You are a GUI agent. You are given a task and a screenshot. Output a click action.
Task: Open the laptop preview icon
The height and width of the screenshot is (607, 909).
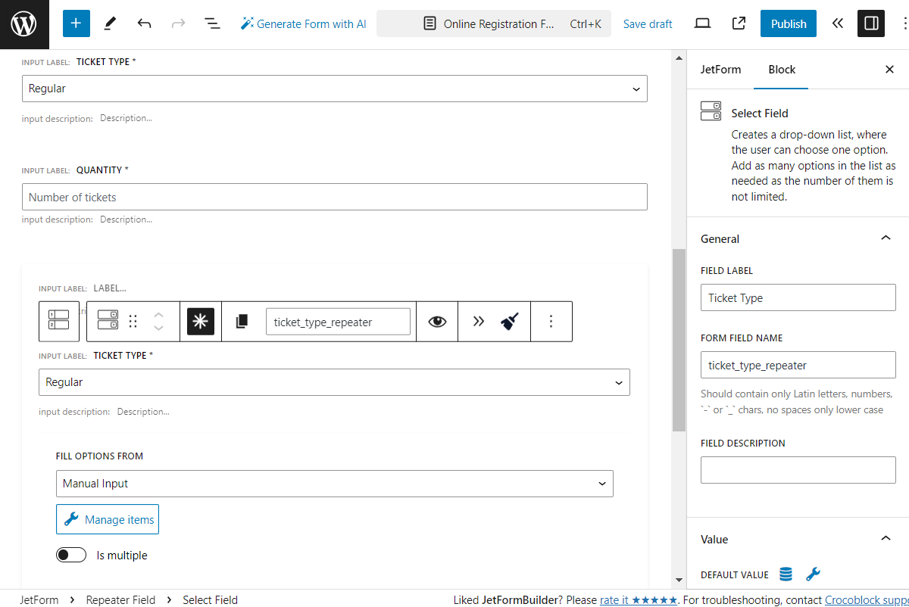pyautogui.click(x=702, y=23)
